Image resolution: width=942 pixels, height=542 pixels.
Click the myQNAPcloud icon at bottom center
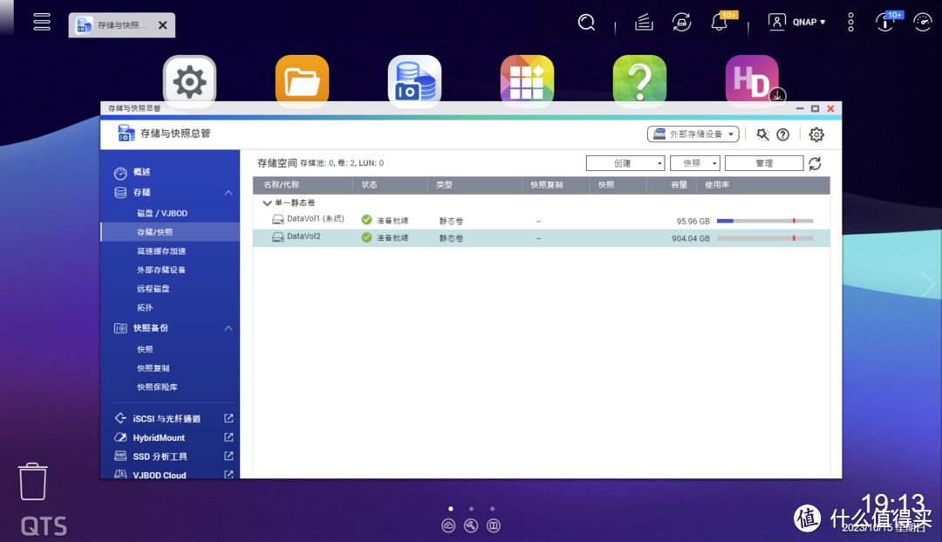(x=448, y=525)
